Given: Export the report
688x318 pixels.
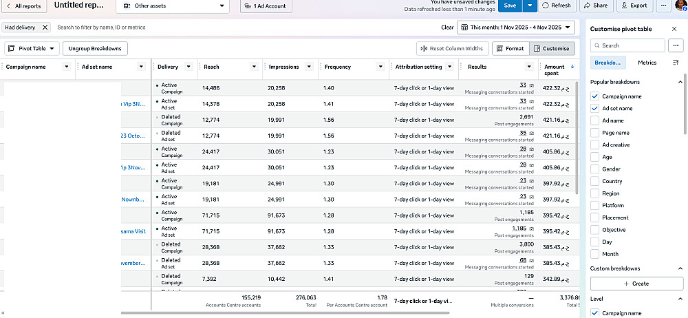Looking at the screenshot, I should [x=634, y=6].
